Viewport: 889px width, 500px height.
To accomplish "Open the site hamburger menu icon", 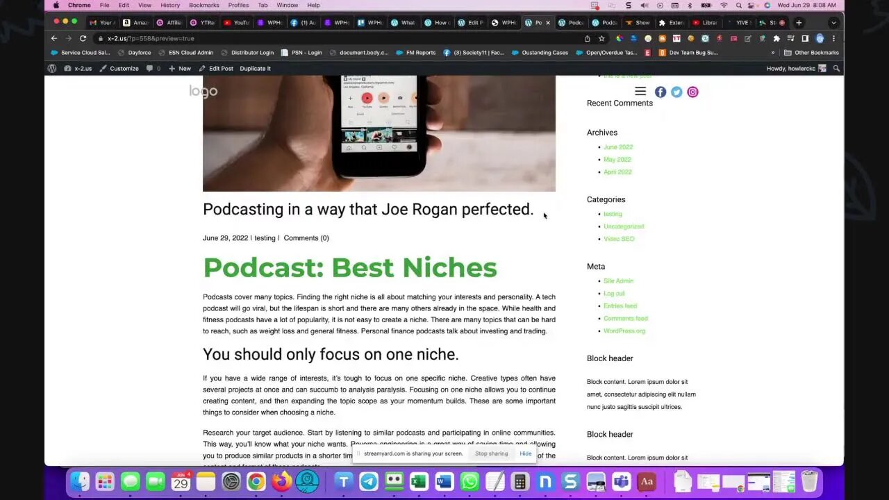I will click(x=640, y=92).
